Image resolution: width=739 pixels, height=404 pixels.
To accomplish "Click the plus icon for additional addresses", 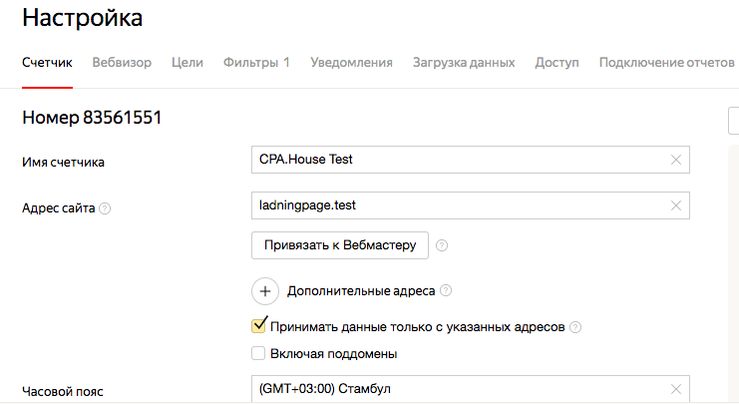I will point(265,291).
